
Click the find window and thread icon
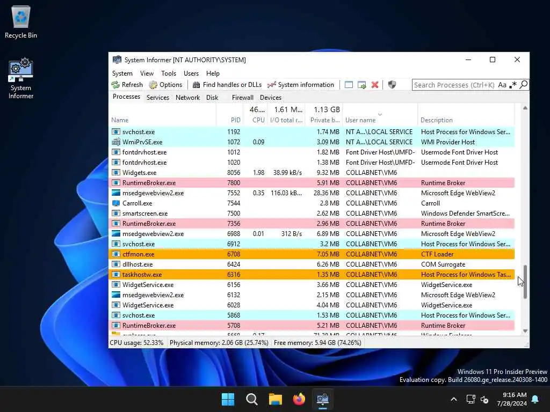click(361, 85)
